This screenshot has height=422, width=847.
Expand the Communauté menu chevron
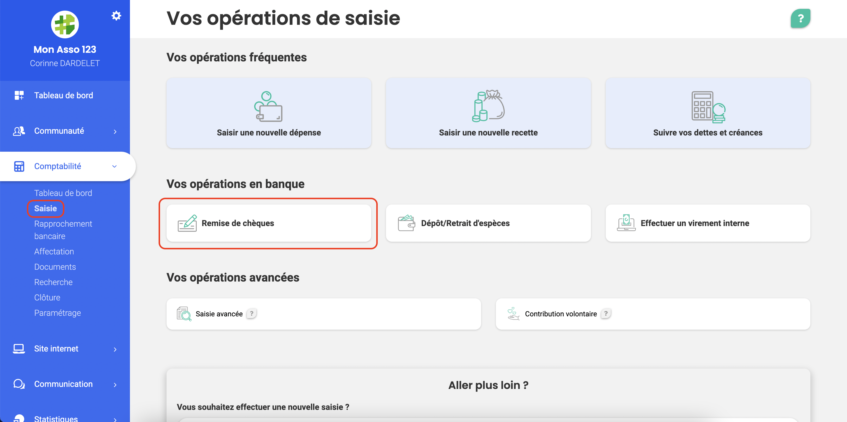pos(115,131)
